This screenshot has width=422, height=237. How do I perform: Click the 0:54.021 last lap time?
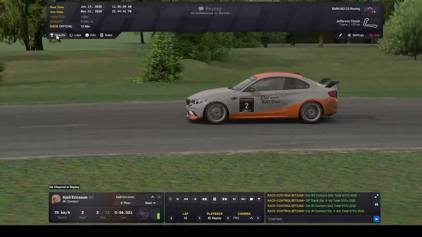point(123,213)
